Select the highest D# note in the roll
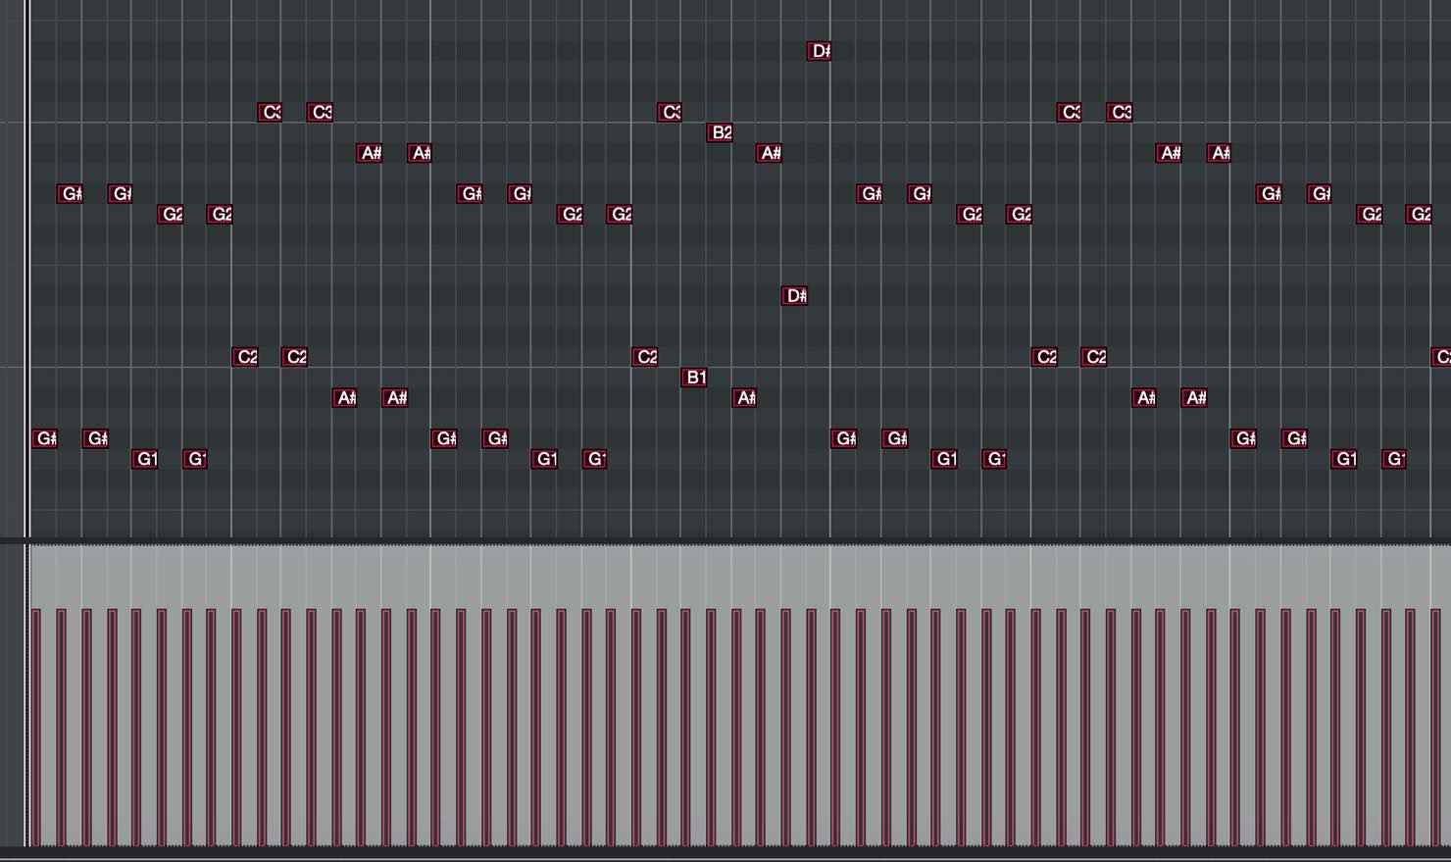The image size is (1451, 862). coord(819,51)
